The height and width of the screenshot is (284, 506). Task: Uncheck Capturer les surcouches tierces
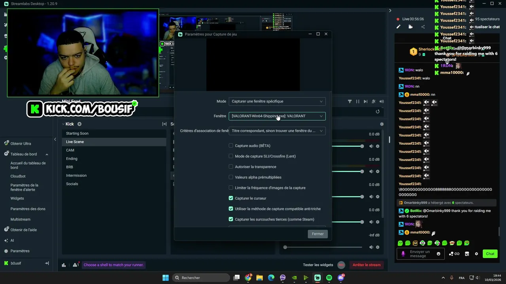pos(231,219)
